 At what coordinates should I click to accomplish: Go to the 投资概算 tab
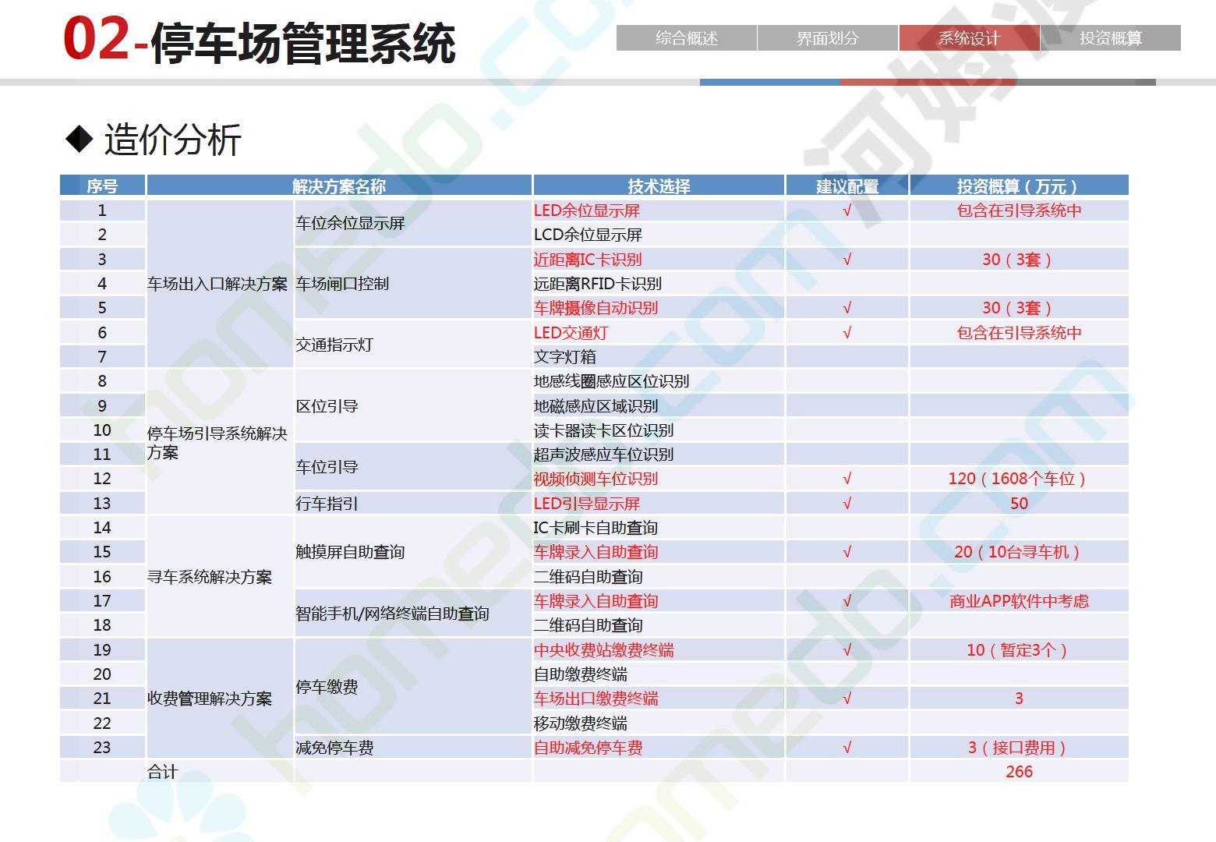point(1111,38)
